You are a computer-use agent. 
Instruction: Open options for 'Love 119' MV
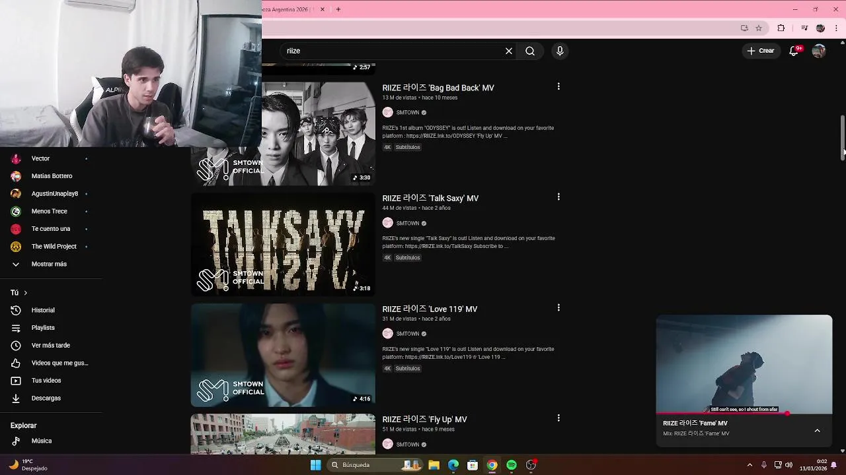click(558, 307)
